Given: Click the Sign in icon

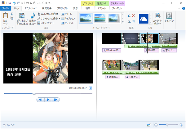Looking at the screenshot, I should [x=169, y=16].
